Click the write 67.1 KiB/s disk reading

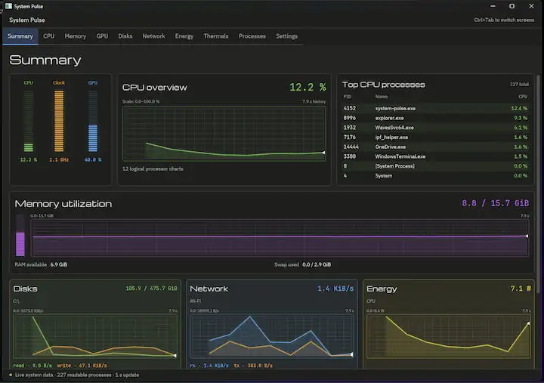(x=82, y=366)
